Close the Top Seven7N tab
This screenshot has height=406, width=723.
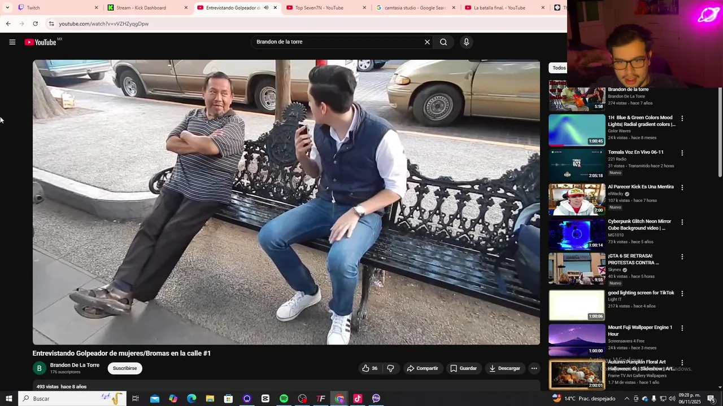364,8
